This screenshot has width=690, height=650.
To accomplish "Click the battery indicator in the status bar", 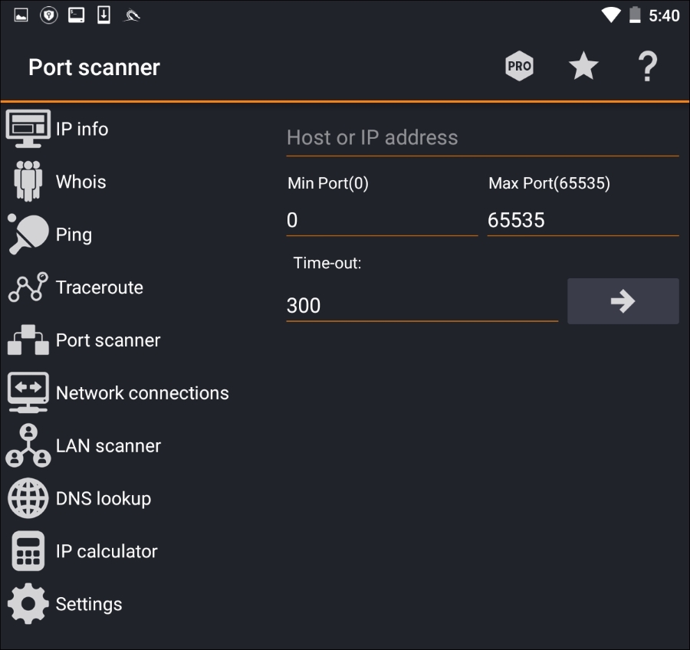I will click(x=633, y=14).
